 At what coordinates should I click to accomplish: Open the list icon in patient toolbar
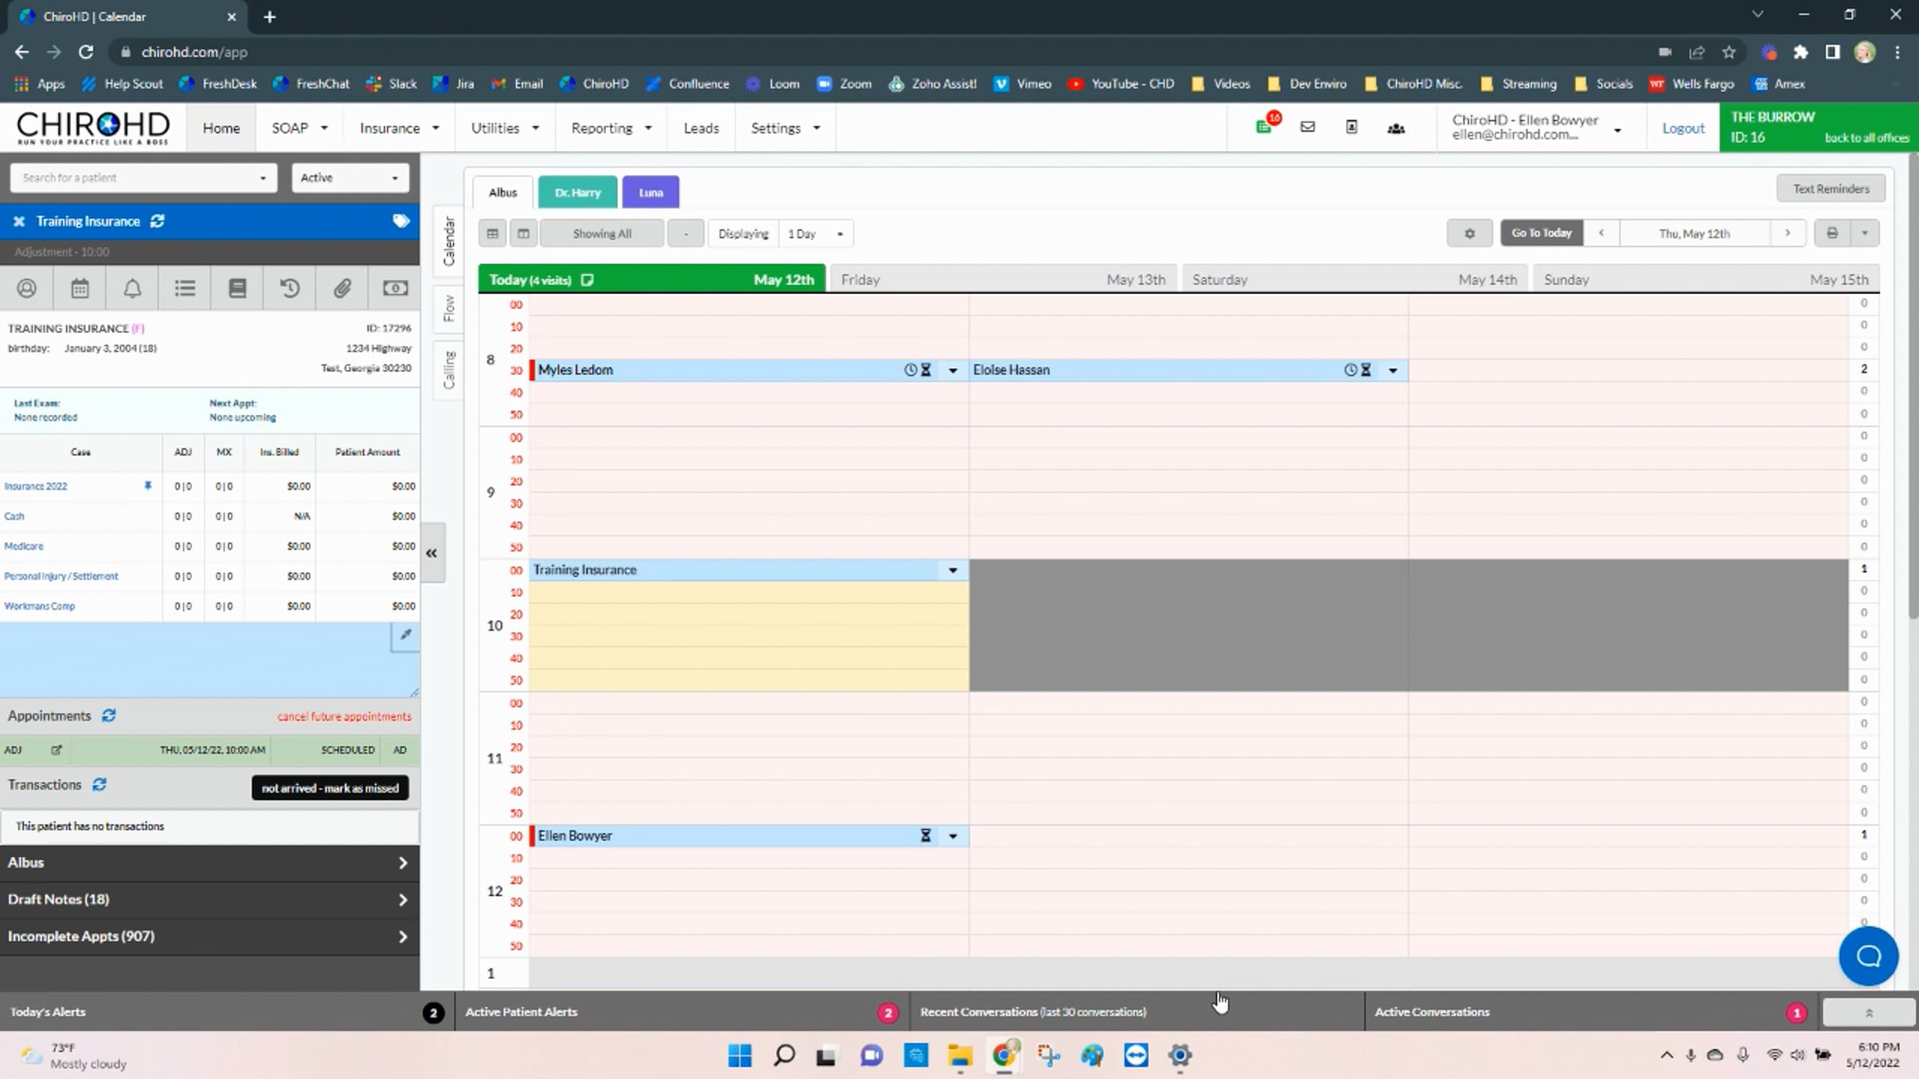[185, 288]
